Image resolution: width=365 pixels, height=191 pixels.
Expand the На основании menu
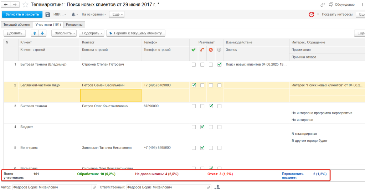94,15
